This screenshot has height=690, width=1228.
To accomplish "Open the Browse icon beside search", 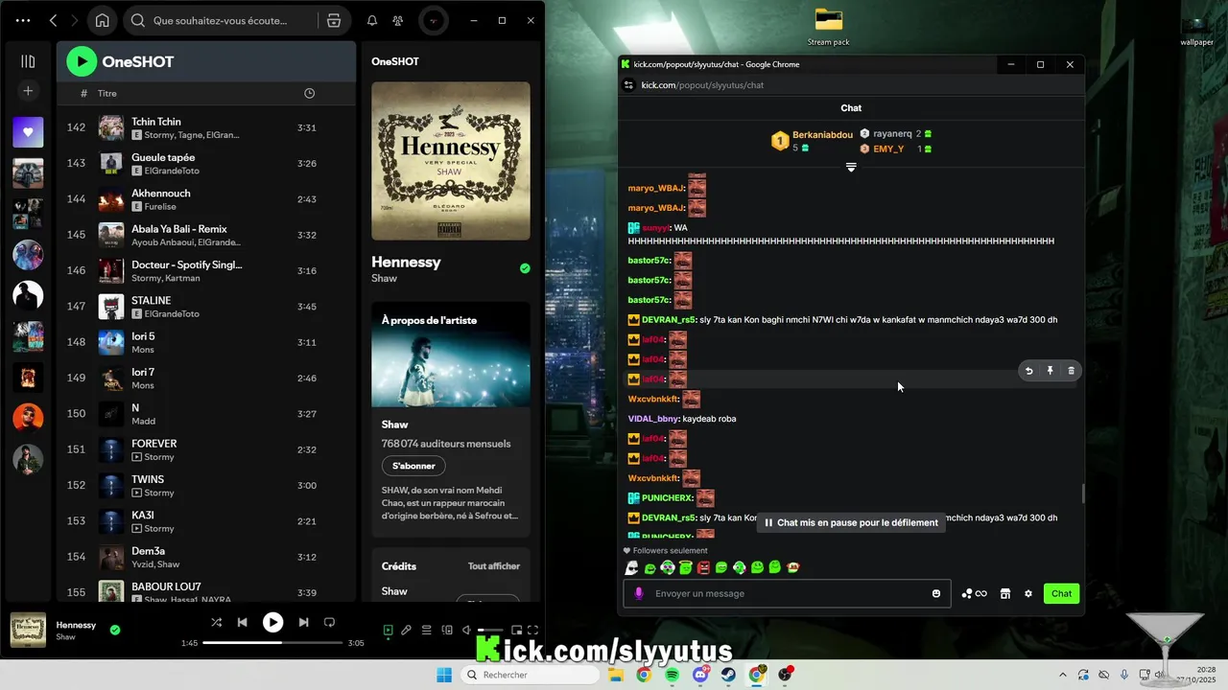I will (334, 20).
